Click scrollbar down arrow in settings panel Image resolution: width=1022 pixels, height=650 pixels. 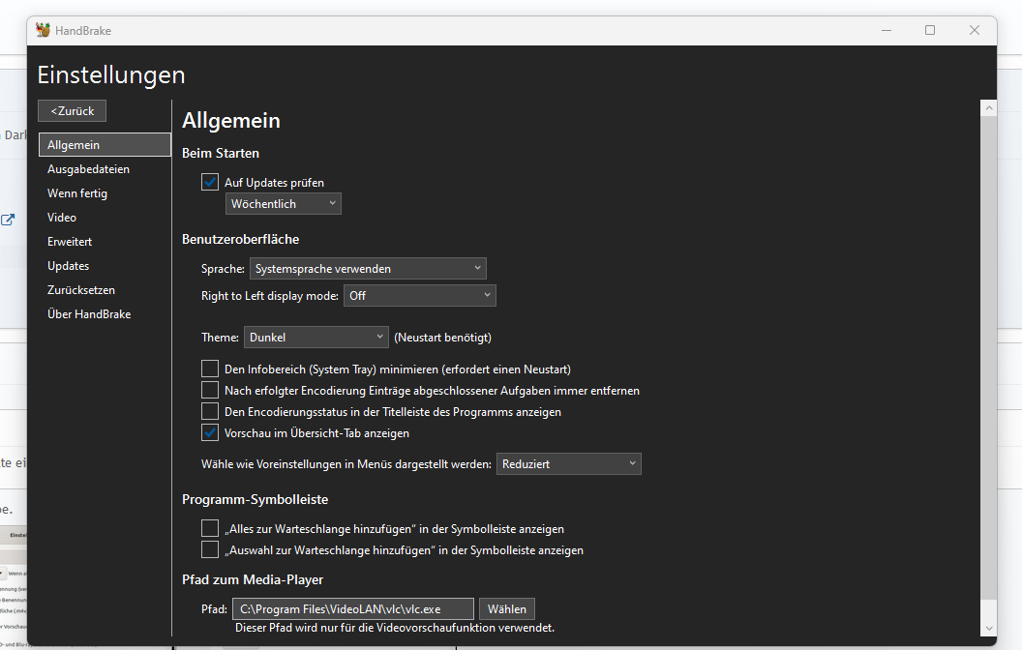point(989,628)
